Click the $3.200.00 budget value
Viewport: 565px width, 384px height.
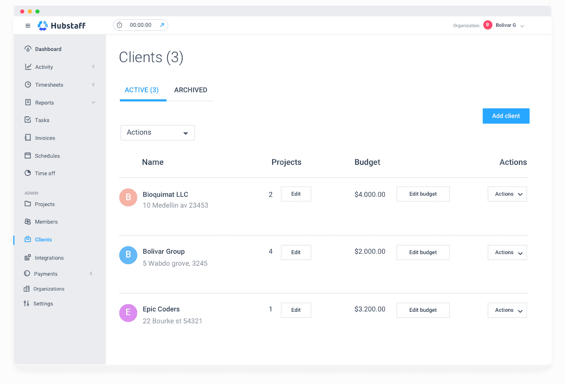tap(370, 309)
